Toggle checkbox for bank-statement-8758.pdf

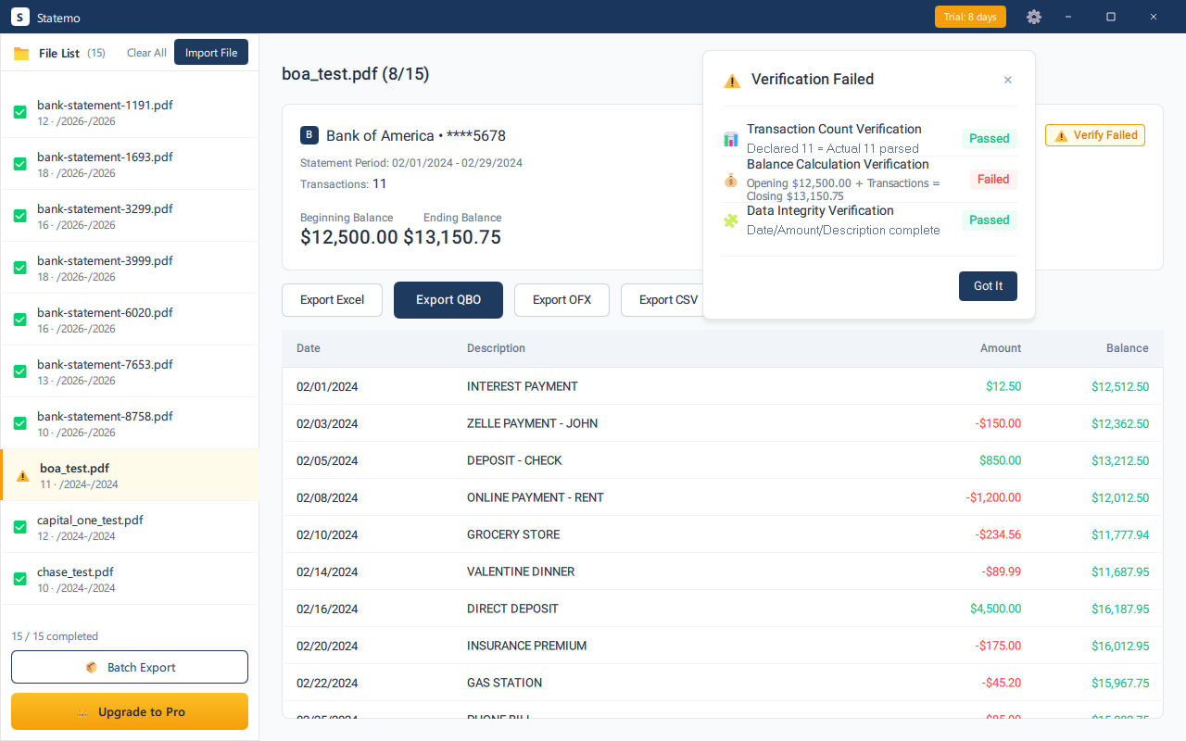click(x=19, y=423)
